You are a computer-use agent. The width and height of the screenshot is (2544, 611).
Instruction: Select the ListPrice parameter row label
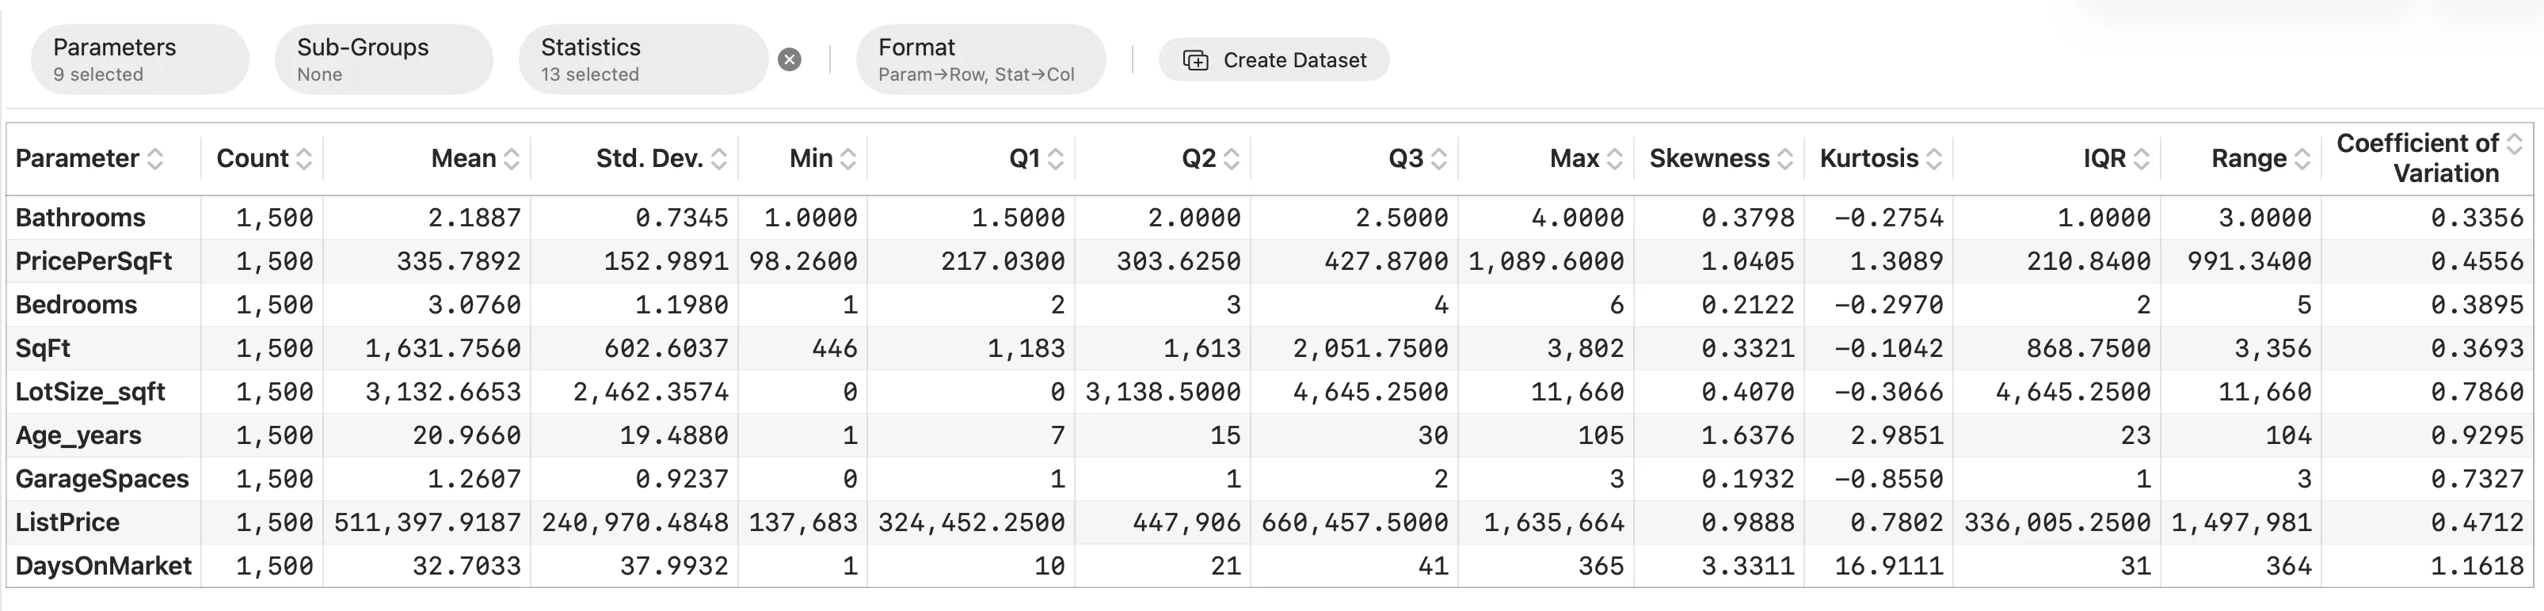point(67,522)
